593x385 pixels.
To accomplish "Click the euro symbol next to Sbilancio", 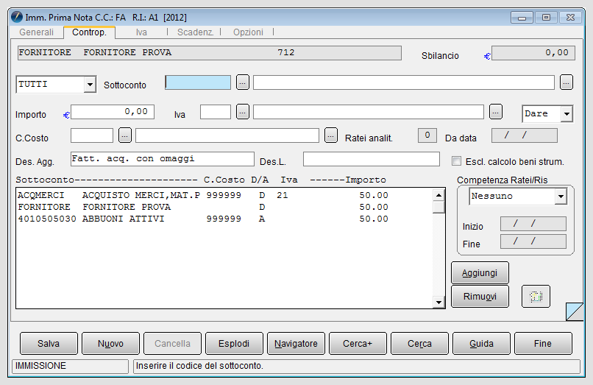I will coord(487,57).
